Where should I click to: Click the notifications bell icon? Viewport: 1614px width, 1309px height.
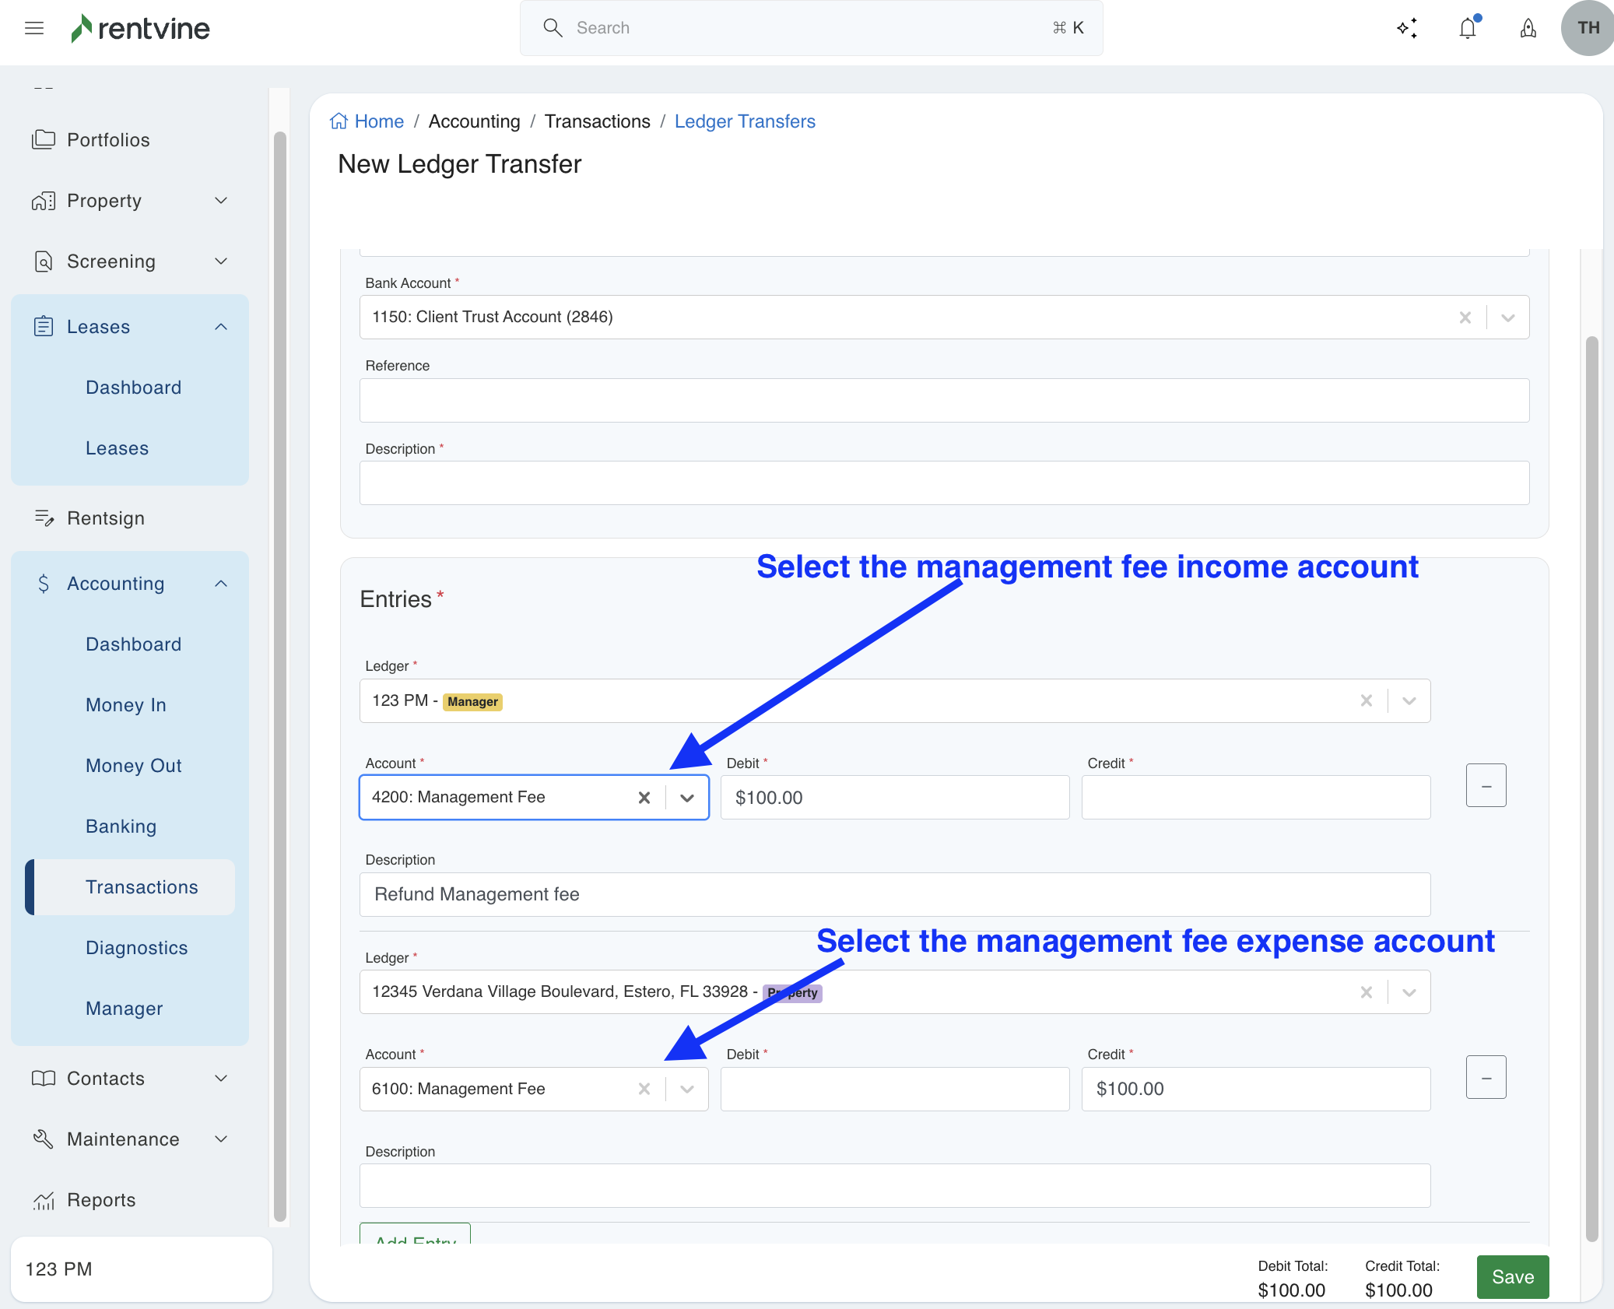coord(1468,29)
